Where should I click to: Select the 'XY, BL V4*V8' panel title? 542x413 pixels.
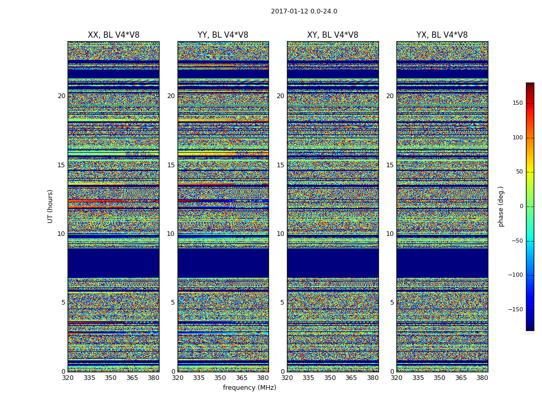click(x=332, y=35)
